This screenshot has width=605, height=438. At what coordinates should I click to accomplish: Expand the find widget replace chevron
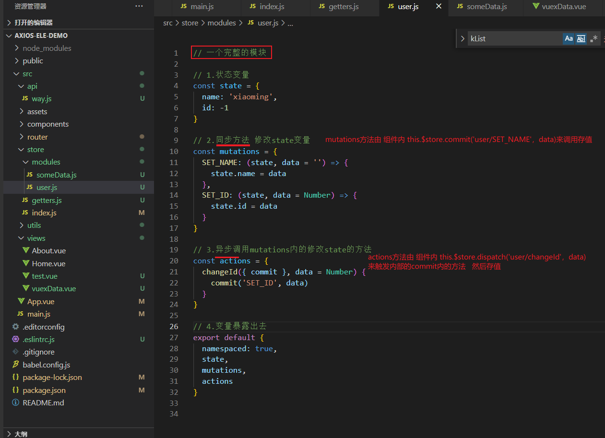[463, 39]
